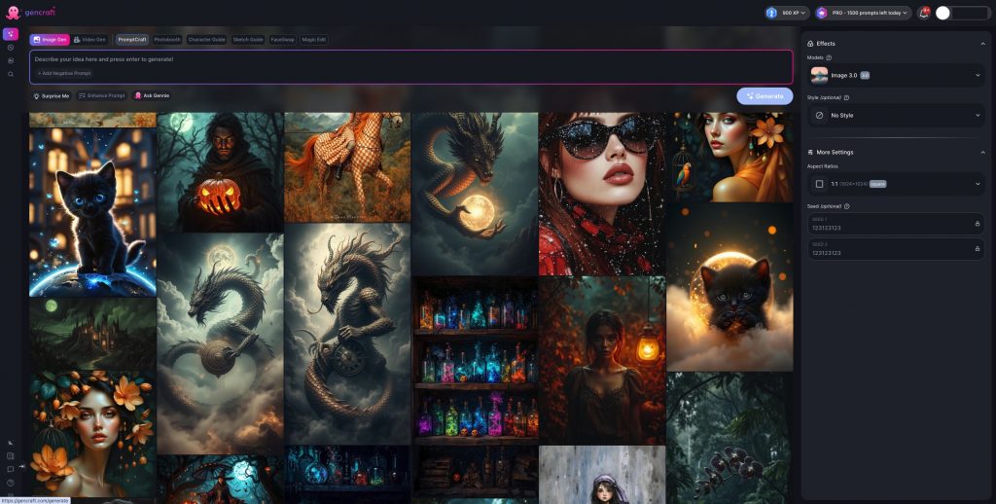
Task: Open the Image 3.0 model dropdown
Action: click(x=896, y=75)
